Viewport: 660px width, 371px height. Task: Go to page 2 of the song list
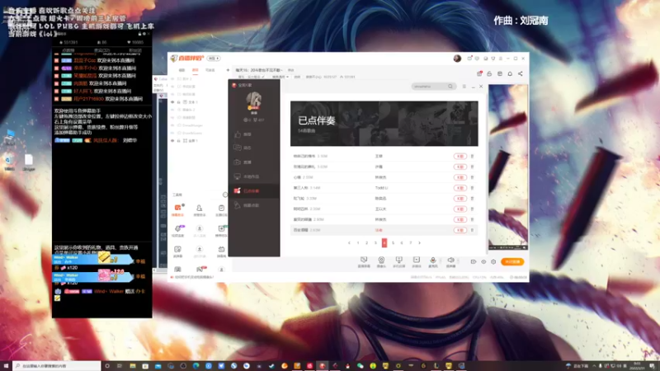click(x=366, y=242)
